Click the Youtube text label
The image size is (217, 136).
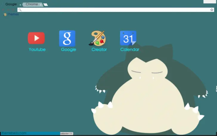tap(37, 50)
